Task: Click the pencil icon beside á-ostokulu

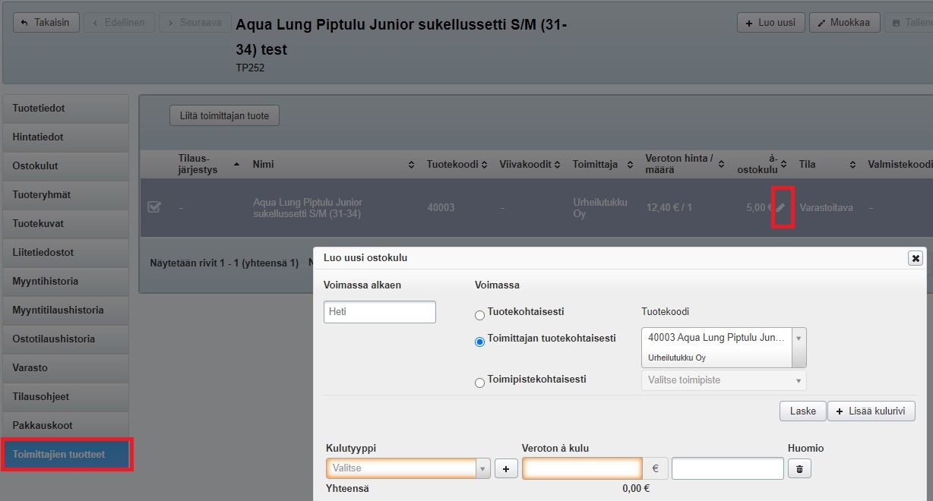Action: [781, 207]
